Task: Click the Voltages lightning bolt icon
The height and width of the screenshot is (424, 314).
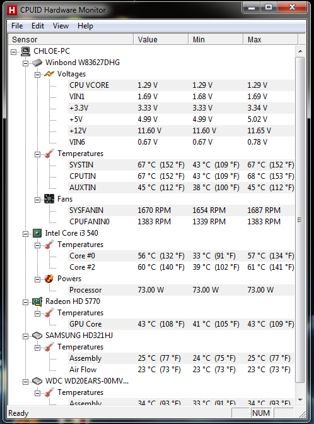Action: (49, 74)
